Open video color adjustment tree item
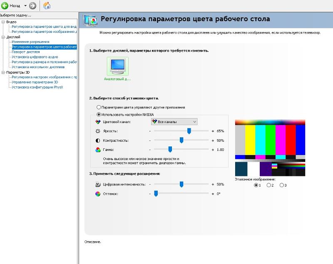333x264 pixels. [x=44, y=27]
